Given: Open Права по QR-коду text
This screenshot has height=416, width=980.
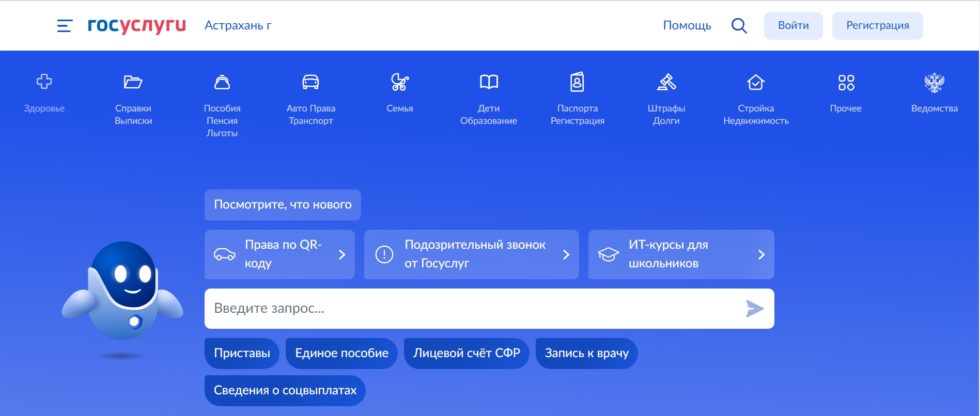Looking at the screenshot, I should tap(283, 254).
